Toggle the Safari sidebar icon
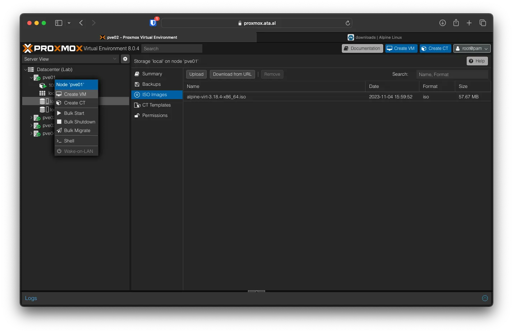 tap(59, 23)
